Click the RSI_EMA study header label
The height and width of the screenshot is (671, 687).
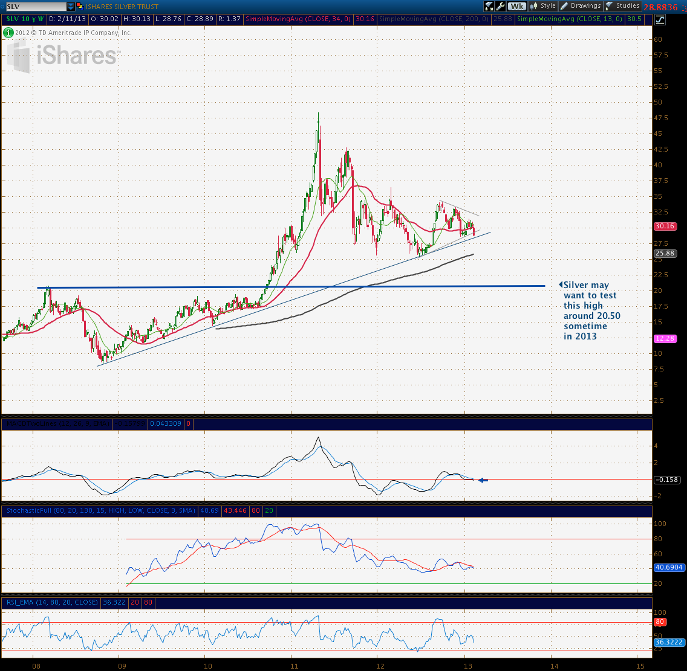click(x=51, y=602)
